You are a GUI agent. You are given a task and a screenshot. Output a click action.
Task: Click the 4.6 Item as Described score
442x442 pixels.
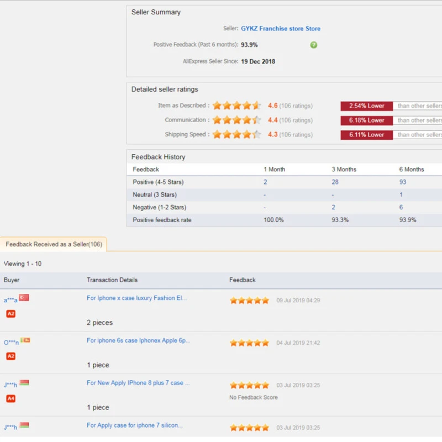pos(272,106)
